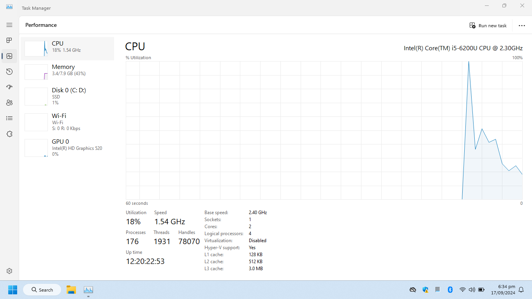Click the 18% utilization value
The height and width of the screenshot is (299, 532).
click(133, 222)
